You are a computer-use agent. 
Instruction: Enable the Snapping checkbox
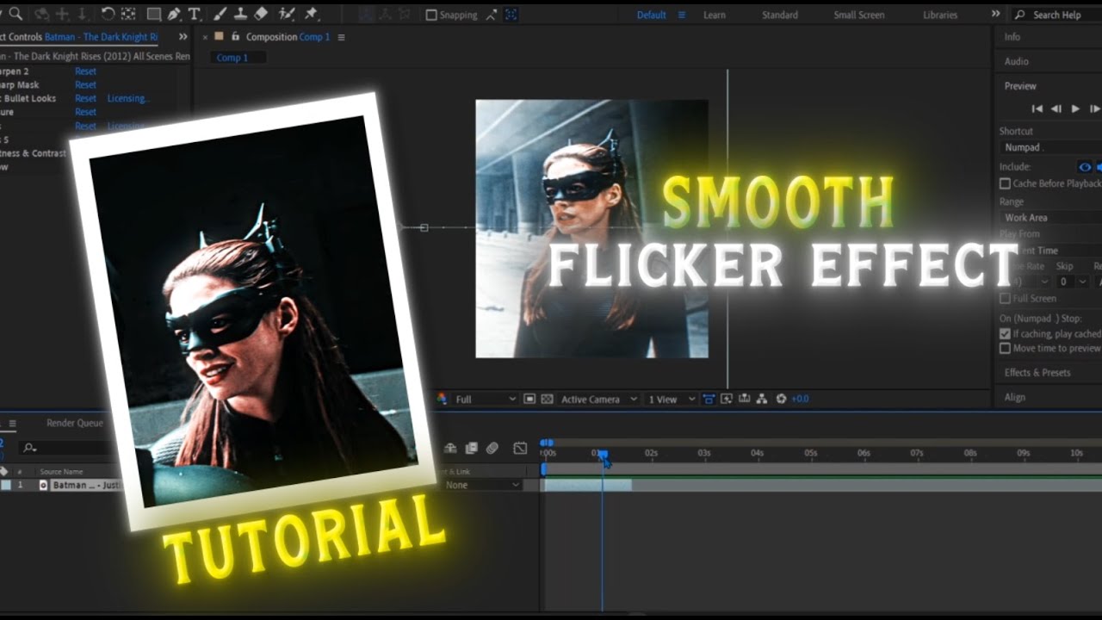[x=431, y=15]
